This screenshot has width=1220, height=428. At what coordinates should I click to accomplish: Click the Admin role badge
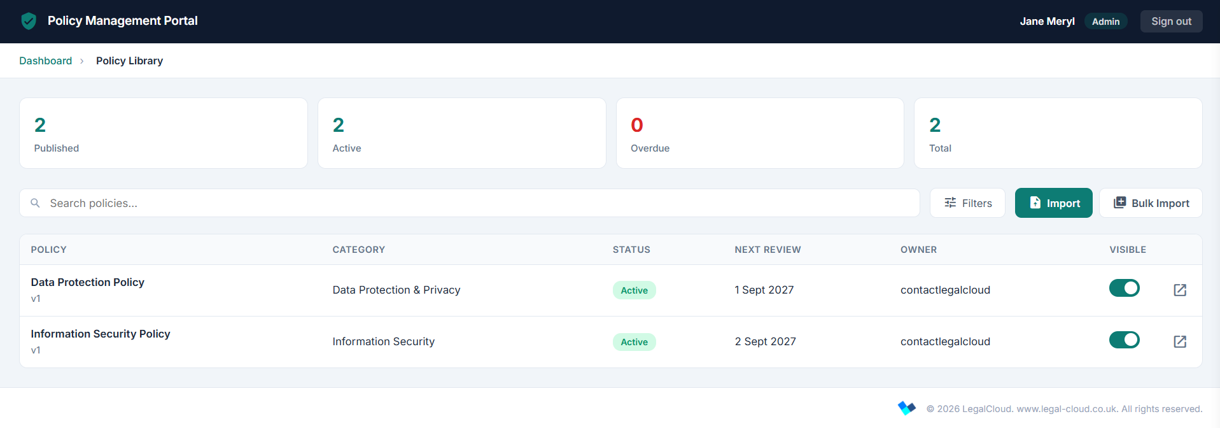pos(1105,22)
